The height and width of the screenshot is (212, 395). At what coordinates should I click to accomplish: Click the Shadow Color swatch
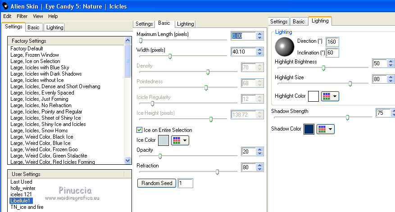click(x=309, y=129)
